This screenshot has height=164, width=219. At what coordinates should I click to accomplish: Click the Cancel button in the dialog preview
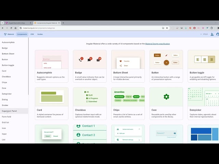48,136
